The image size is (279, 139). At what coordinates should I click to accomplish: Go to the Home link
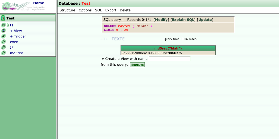click(39, 3)
